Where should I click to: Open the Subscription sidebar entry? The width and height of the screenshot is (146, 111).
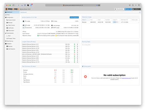pyautogui.click(x=11, y=31)
